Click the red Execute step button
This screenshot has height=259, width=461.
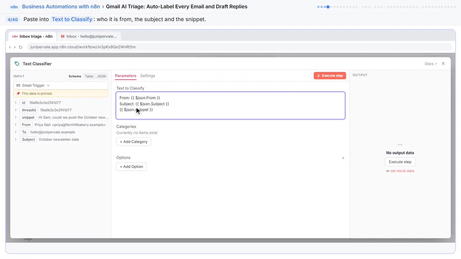click(x=330, y=76)
